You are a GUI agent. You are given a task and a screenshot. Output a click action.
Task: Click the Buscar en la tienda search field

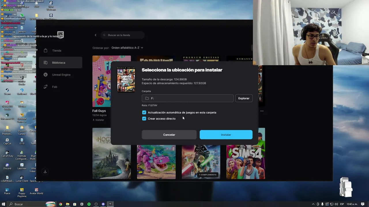[x=123, y=35]
